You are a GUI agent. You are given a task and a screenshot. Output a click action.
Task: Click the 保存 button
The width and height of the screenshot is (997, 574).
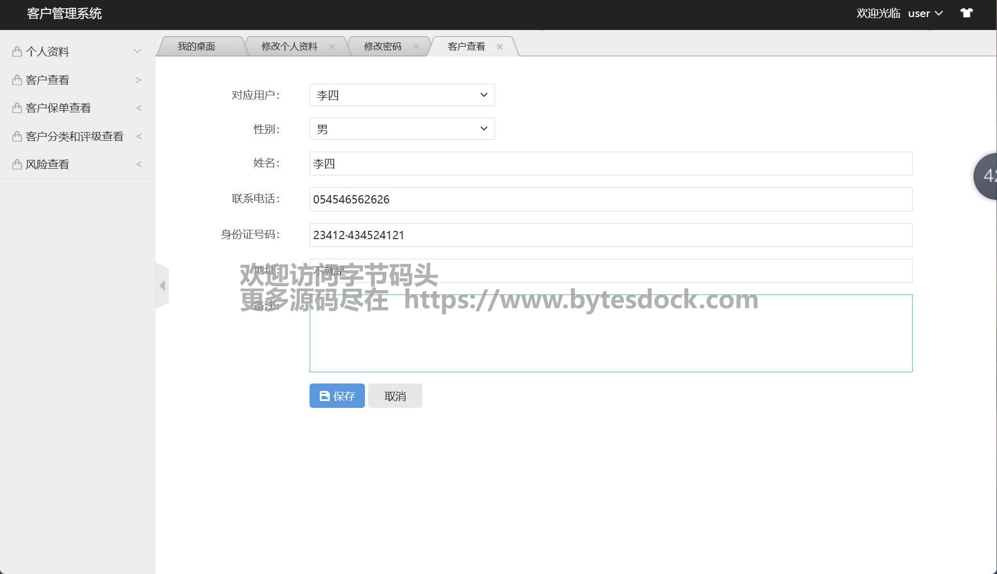[x=337, y=396]
